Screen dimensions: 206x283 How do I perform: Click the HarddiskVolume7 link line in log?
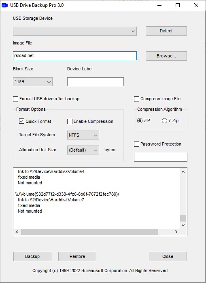click(x=51, y=200)
